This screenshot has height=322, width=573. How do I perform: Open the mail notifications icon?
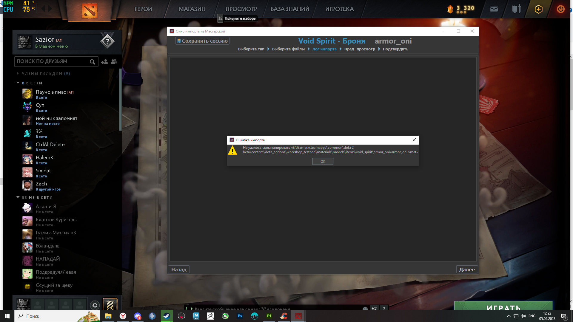pos(494,9)
